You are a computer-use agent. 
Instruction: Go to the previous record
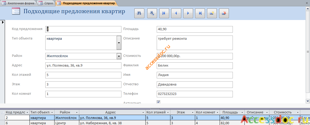(x=176, y=13)
